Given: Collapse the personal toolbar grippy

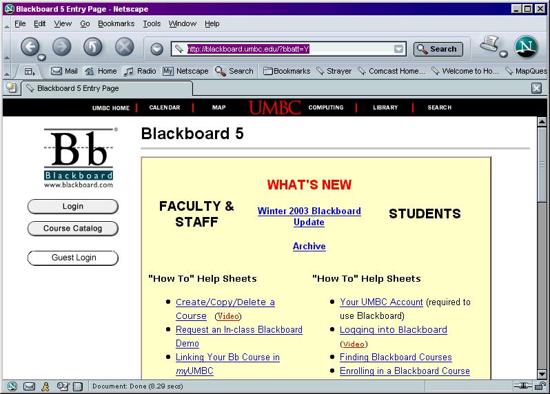Looking at the screenshot, I should 7,74.
